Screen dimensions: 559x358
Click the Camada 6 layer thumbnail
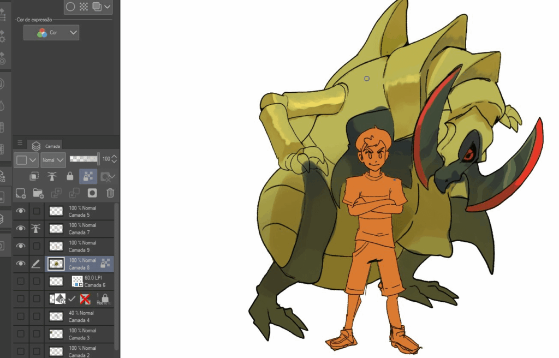56,282
